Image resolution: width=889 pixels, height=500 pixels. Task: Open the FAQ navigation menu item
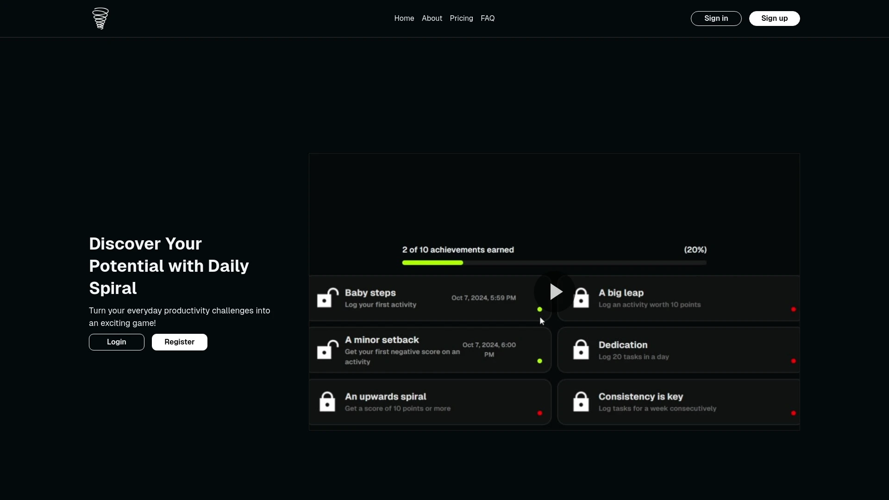tap(488, 19)
